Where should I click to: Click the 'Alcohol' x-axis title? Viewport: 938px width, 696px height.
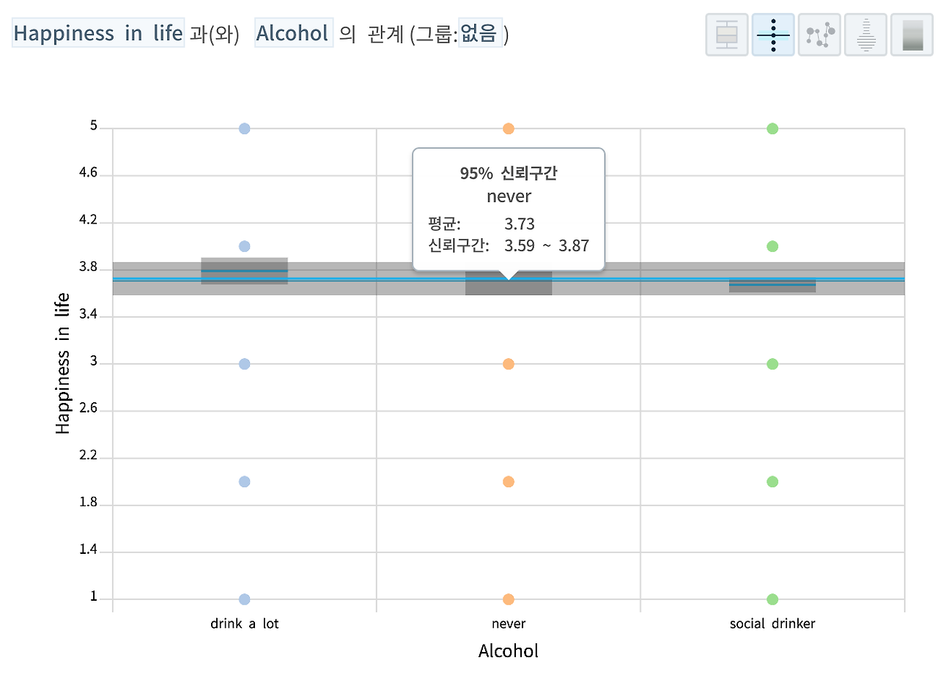click(x=509, y=651)
